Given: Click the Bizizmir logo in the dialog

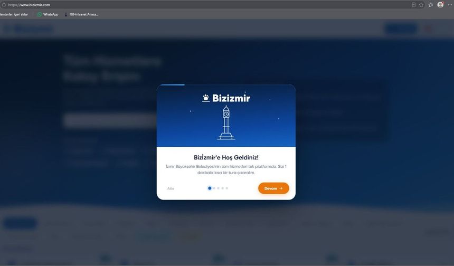Looking at the screenshot, I should coord(226,98).
